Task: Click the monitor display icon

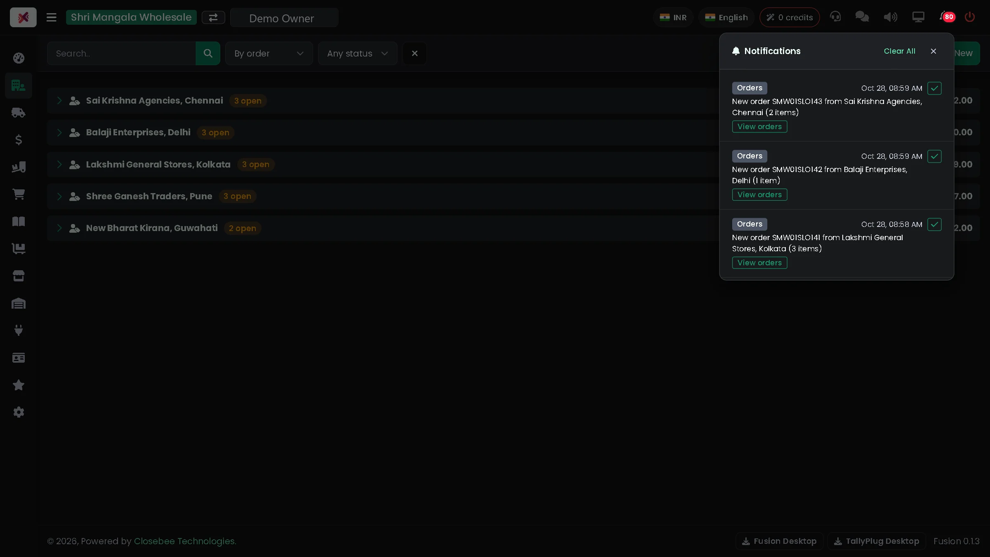Action: point(918,17)
